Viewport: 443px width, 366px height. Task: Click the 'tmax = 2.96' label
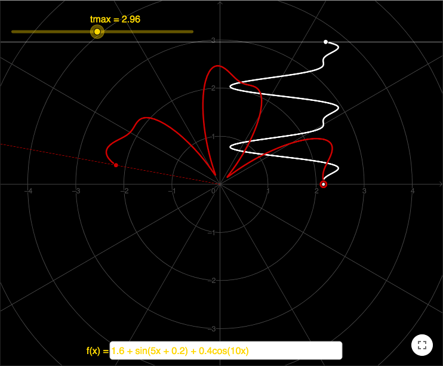point(115,19)
